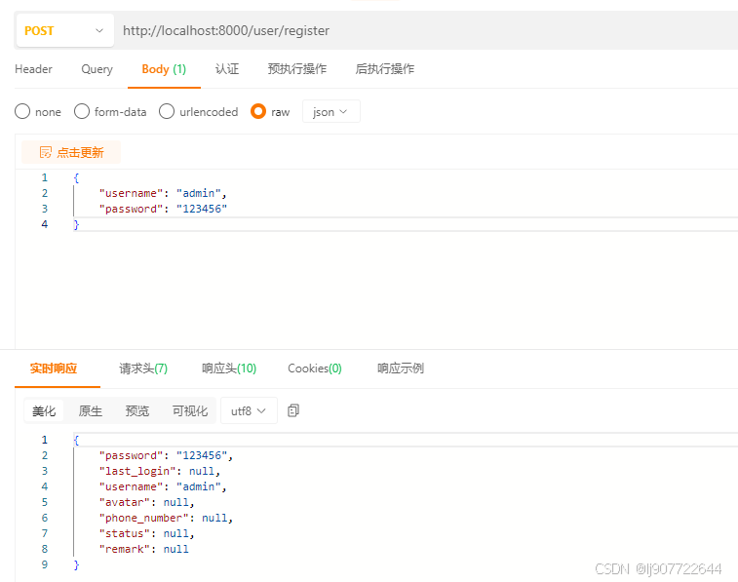Screen dimensions: 738x582
Task: Open the json format dropdown
Action: 330,112
